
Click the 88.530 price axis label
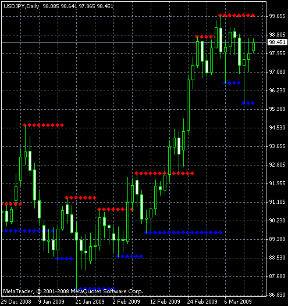(278, 258)
